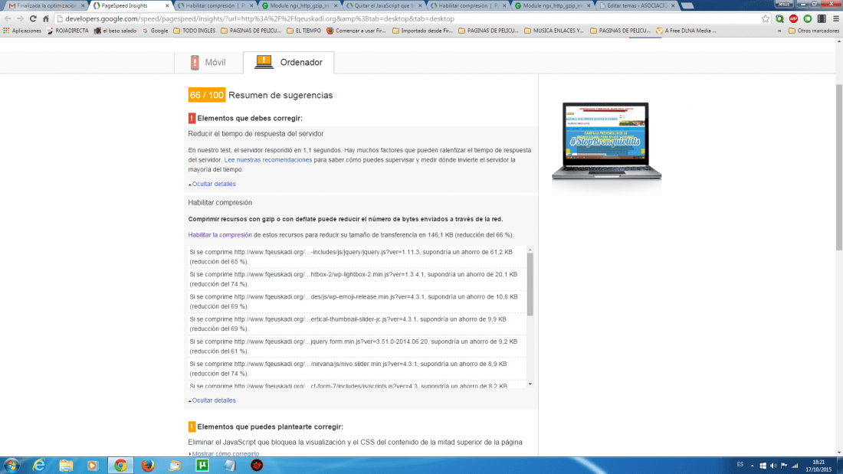843x474 pixels.
Task: Bookmark this page with the star icon
Action: pyautogui.click(x=766, y=18)
